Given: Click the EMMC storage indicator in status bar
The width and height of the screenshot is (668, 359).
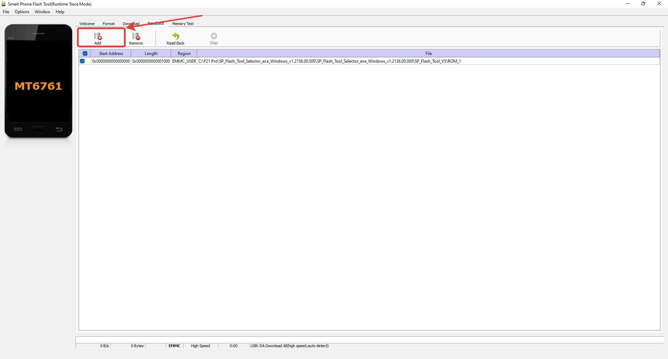Looking at the screenshot, I should tap(174, 345).
